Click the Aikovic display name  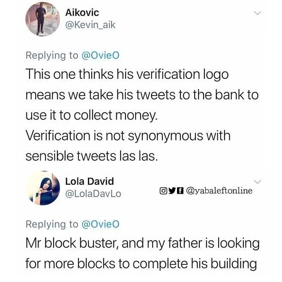point(82,13)
